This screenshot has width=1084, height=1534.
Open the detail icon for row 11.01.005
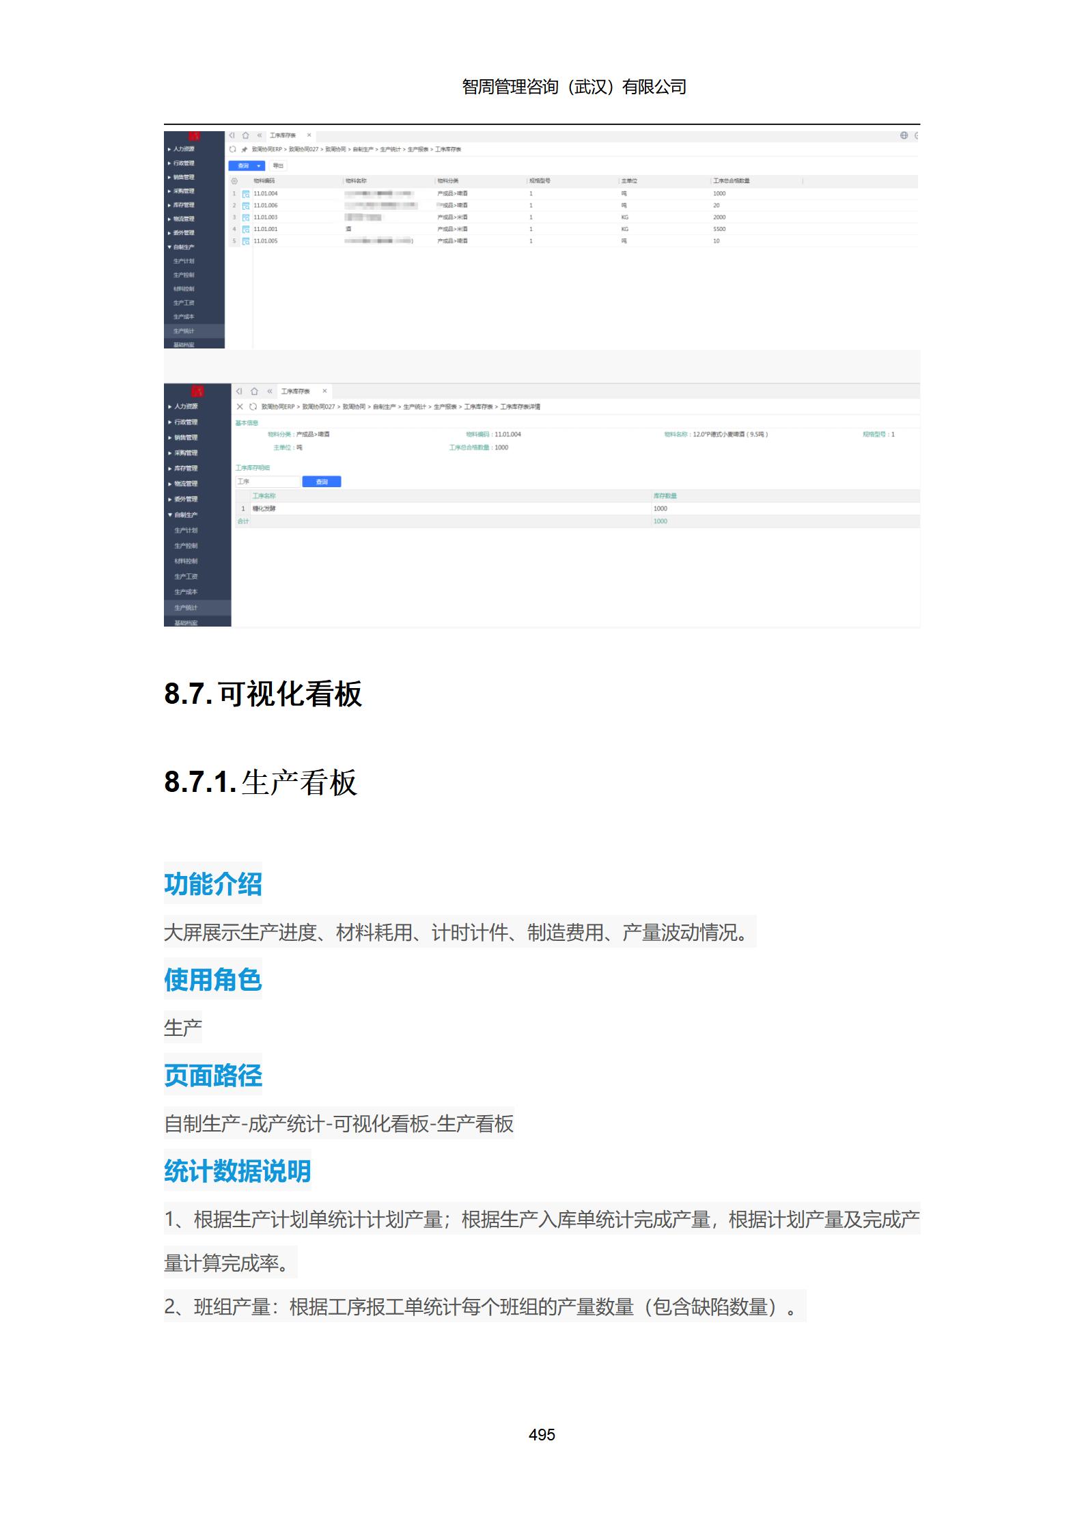point(246,241)
